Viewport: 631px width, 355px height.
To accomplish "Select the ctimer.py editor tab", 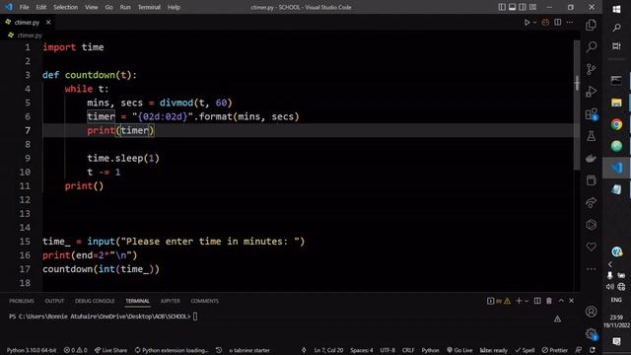I will pos(27,22).
